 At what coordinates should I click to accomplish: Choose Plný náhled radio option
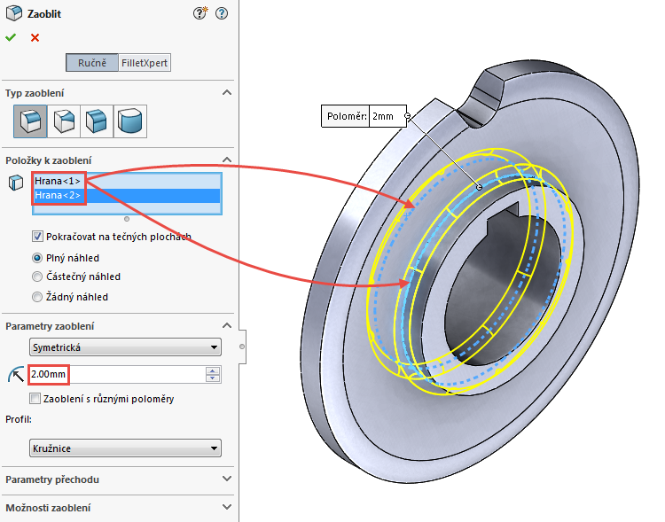37,258
